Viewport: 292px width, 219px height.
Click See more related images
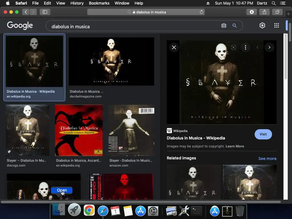pos(267,159)
